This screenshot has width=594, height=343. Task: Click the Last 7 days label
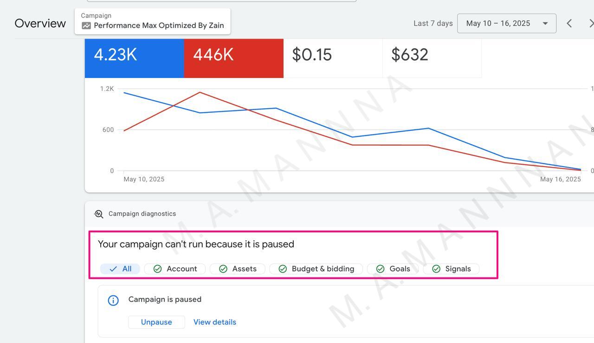(x=433, y=23)
